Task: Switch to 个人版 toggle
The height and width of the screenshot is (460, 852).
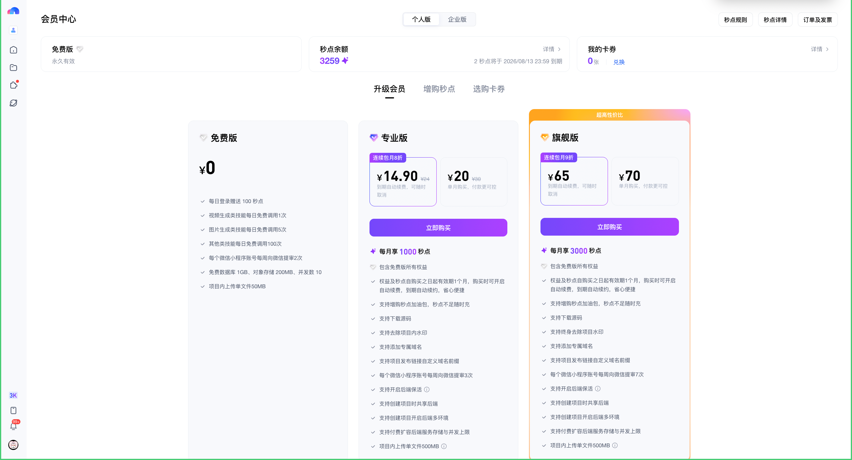Action: point(421,20)
